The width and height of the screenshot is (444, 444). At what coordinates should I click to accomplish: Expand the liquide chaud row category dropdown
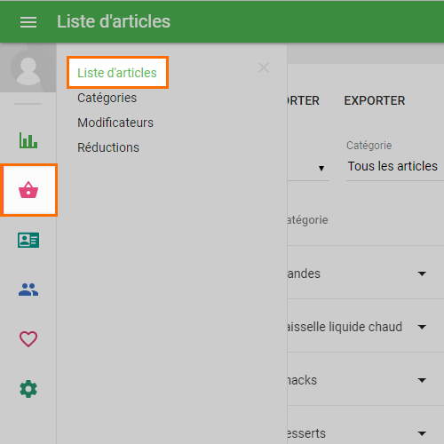tap(422, 327)
